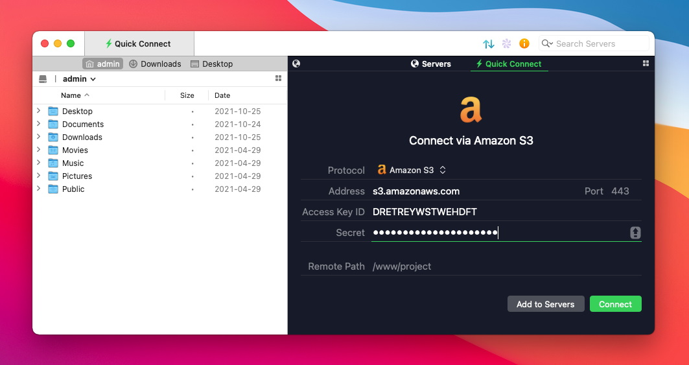Image resolution: width=689 pixels, height=365 pixels.
Task: Click the Downloads folder icon in list
Action: [53, 137]
